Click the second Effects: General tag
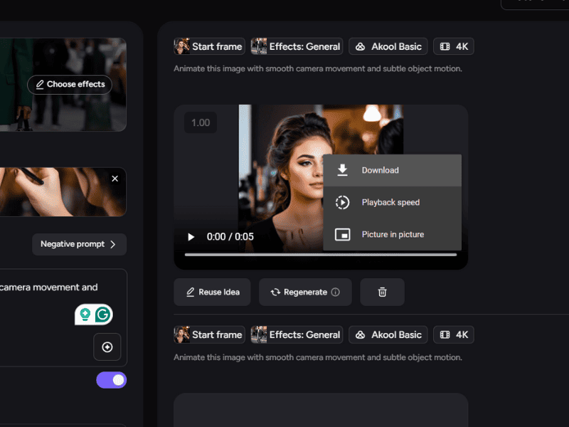569x427 pixels. click(x=297, y=334)
